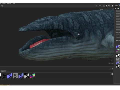This screenshot has height=90, width=120.
Task: Remove the Project filter tag with its X
Action: click(x=5, y=71)
